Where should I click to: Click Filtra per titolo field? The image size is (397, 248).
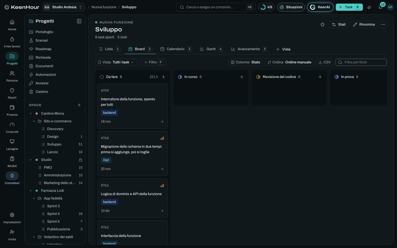click(361, 62)
